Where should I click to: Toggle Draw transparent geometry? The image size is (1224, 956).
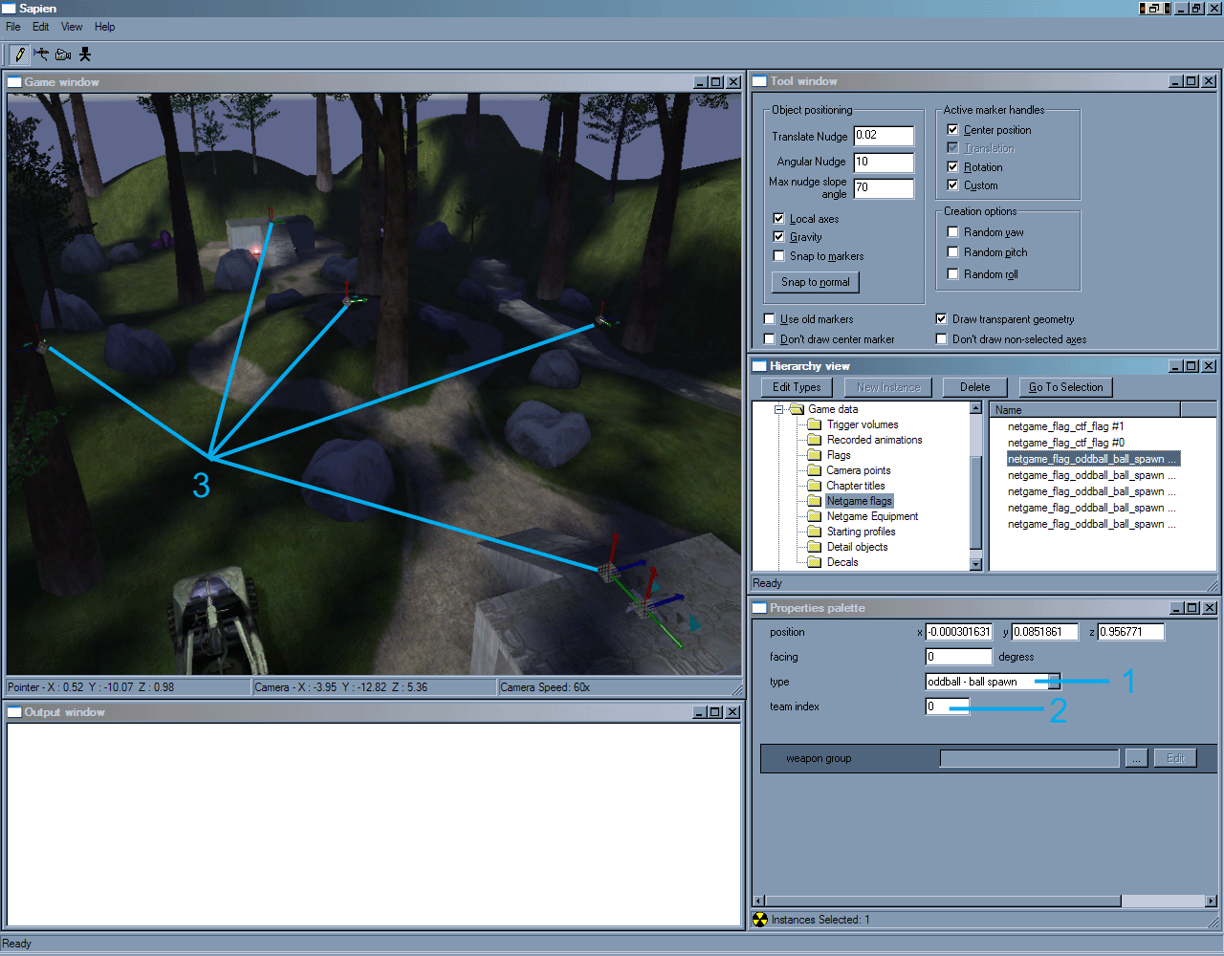[941, 318]
